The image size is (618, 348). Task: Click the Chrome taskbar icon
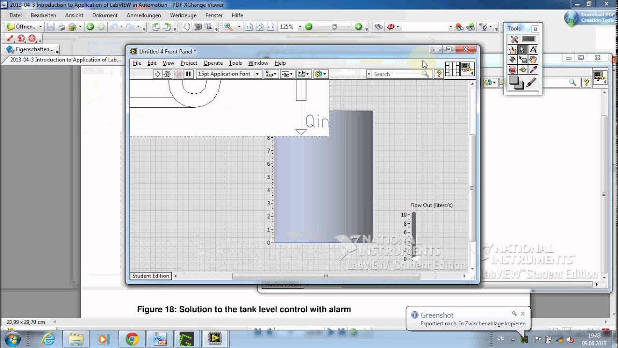[x=132, y=339]
